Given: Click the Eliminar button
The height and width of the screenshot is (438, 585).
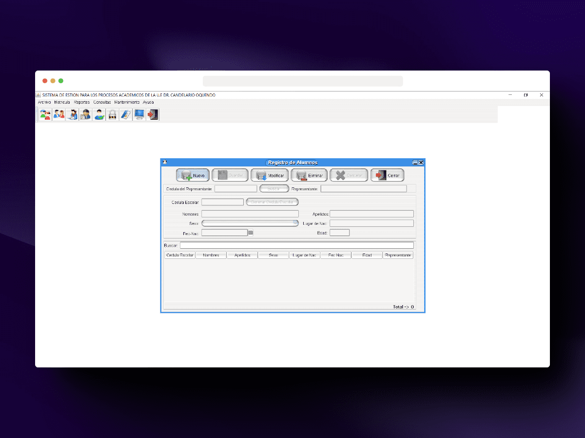Looking at the screenshot, I should point(309,175).
